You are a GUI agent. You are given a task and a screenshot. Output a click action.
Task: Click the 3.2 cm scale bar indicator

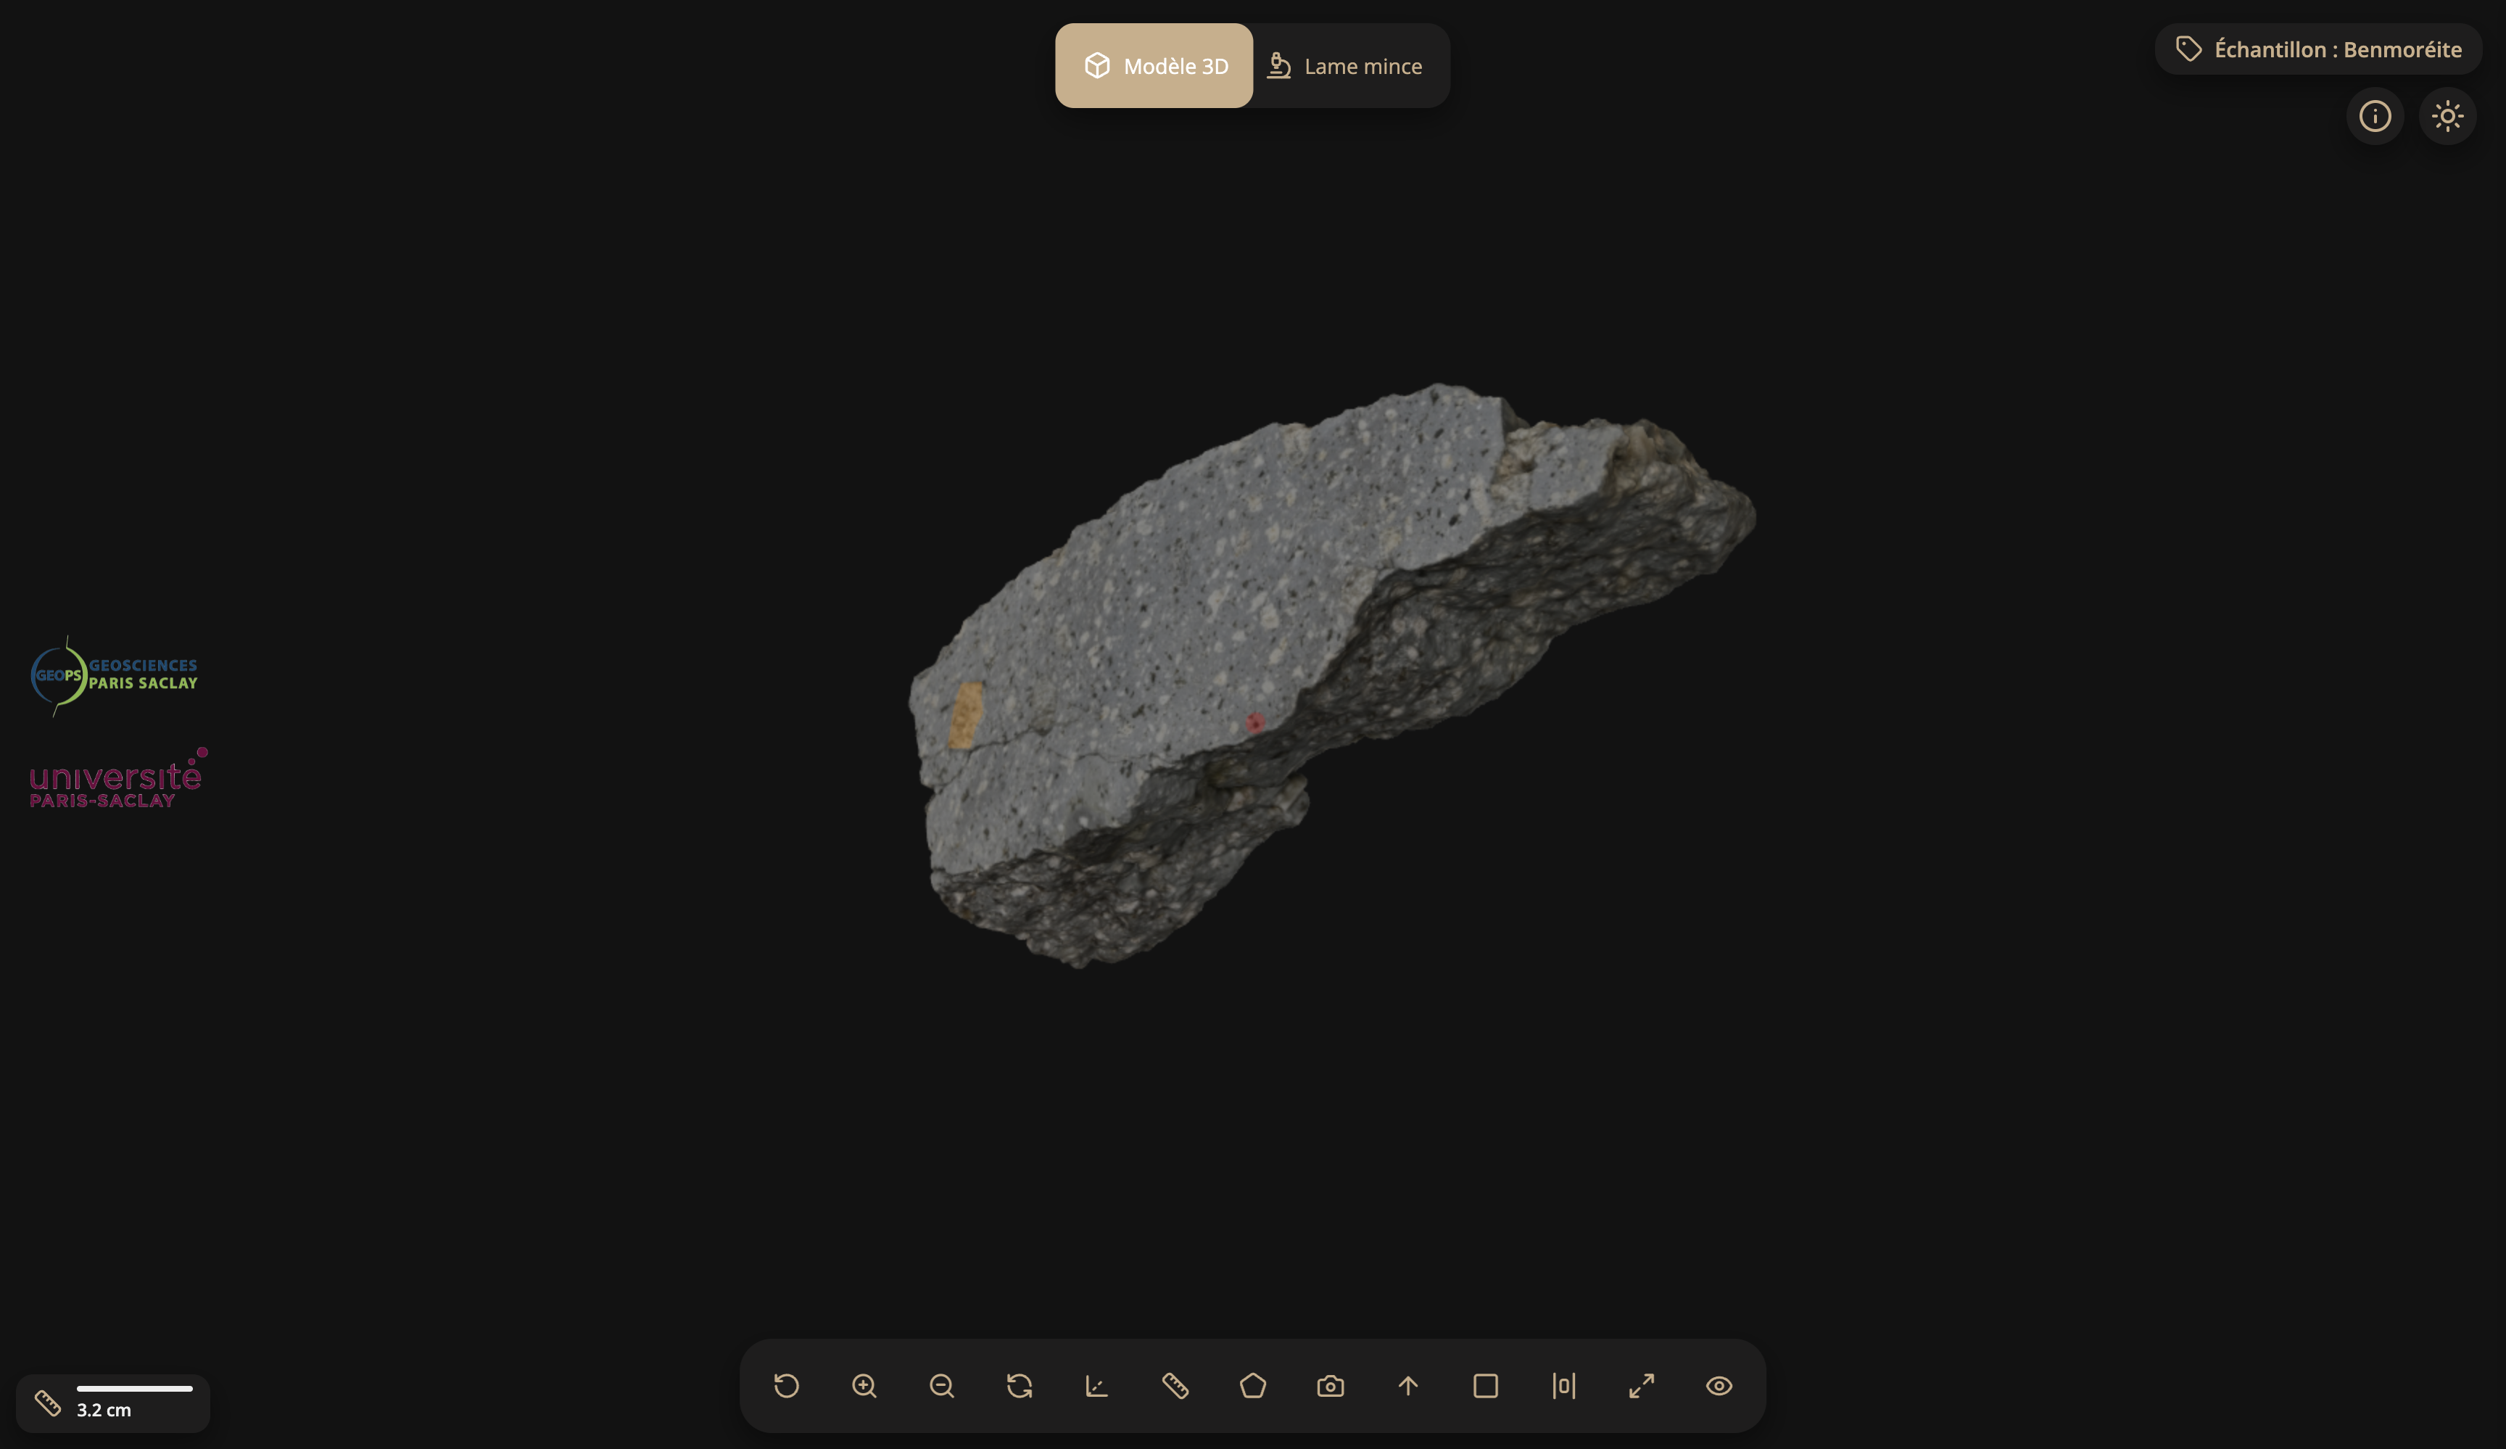pos(113,1403)
